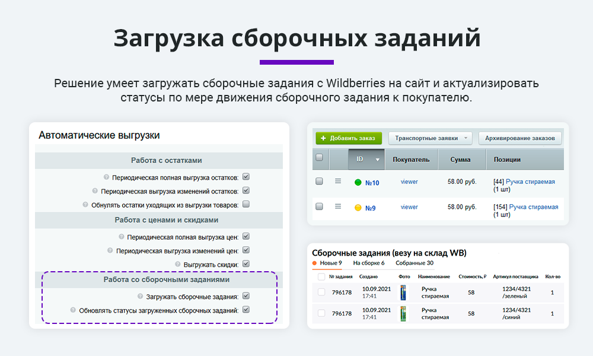Screen dimensions: 593x356
Task: Click help icon beside "Выгружать скидки"
Action: [x=177, y=264]
